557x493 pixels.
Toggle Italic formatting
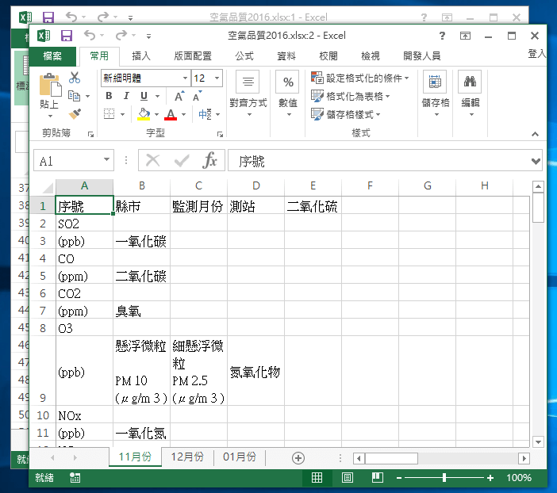126,96
